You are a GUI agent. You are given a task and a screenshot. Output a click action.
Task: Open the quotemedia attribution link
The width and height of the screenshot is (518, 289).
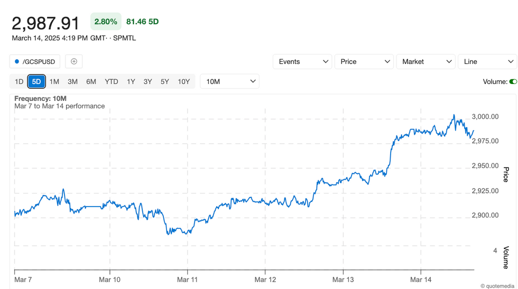tap(497, 286)
